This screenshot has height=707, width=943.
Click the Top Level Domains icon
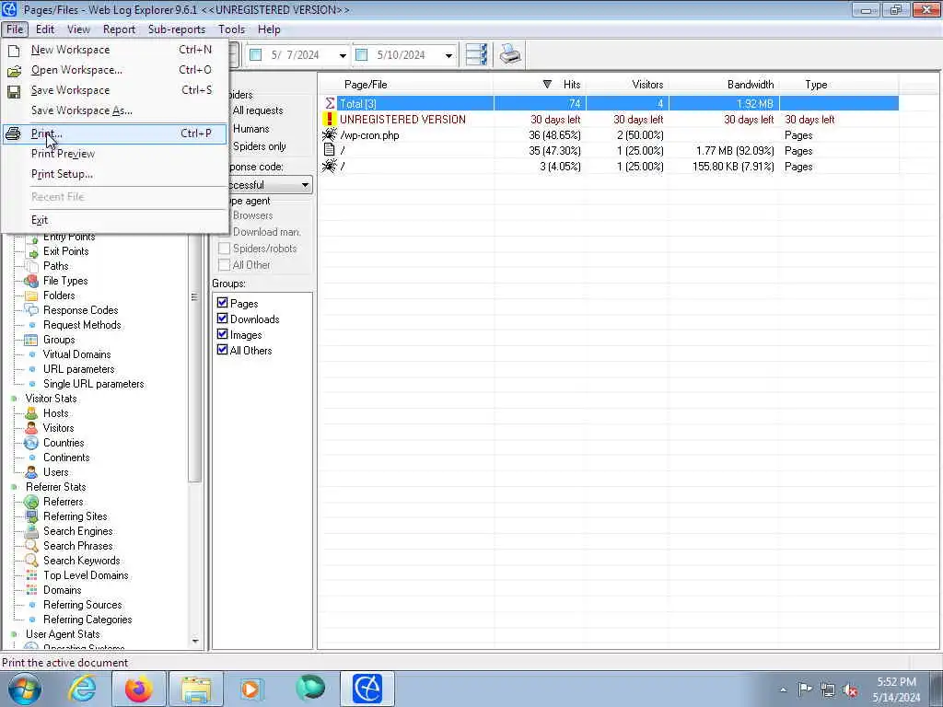31,575
